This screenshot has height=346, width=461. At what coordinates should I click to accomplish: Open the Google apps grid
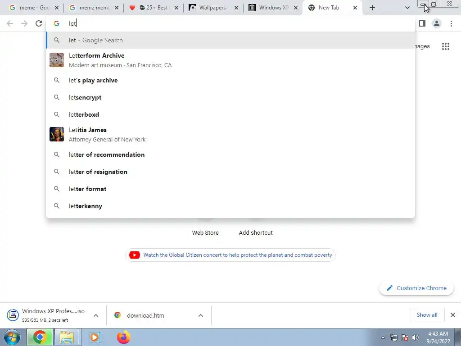446,46
